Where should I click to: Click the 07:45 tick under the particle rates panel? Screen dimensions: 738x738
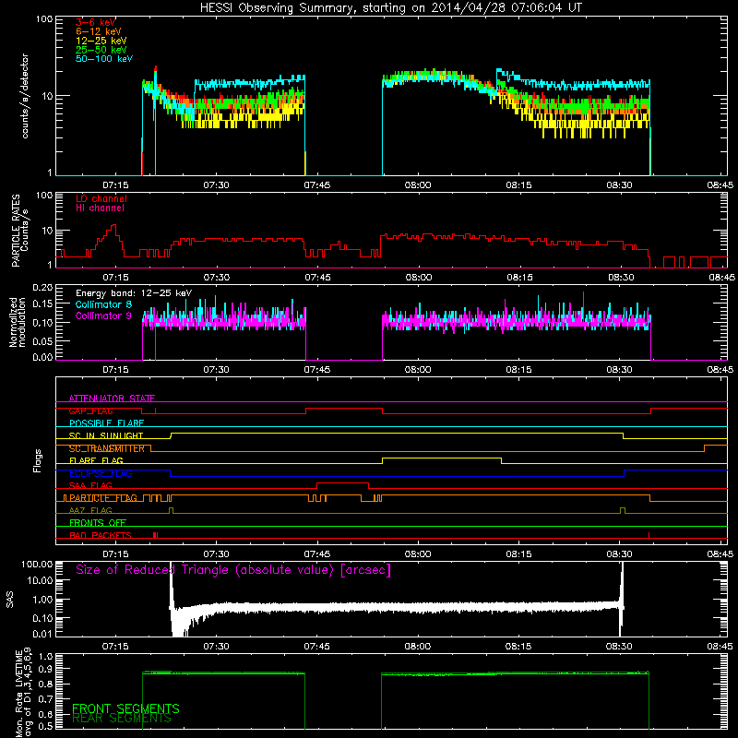[x=317, y=278]
